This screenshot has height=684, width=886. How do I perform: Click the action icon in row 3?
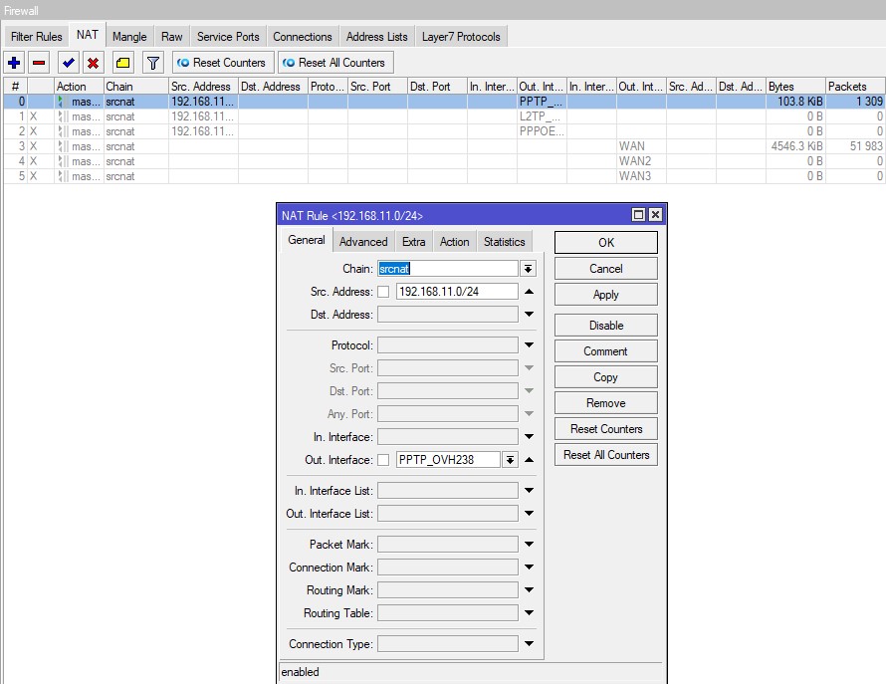coord(62,146)
